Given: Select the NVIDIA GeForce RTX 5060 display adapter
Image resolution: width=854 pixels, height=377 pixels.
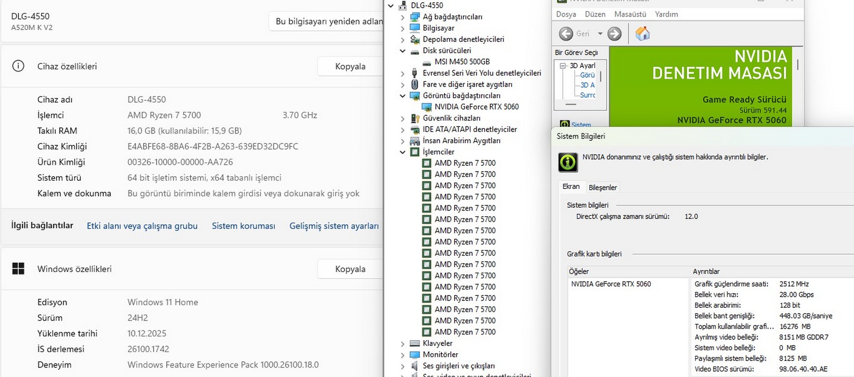Looking at the screenshot, I should point(476,107).
